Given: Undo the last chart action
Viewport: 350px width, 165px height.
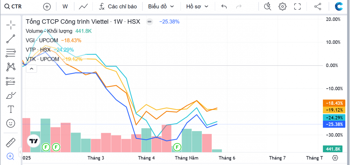Looking at the screenshot, I should point(224,6).
